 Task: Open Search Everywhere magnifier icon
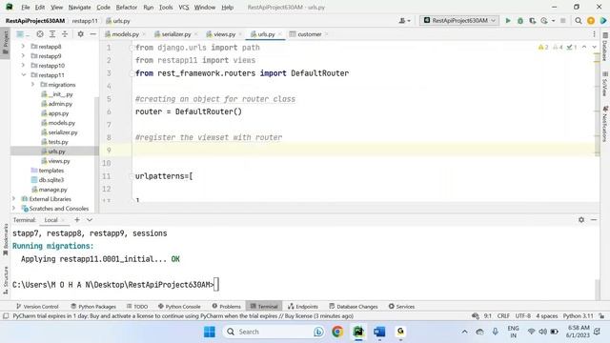(x=579, y=21)
